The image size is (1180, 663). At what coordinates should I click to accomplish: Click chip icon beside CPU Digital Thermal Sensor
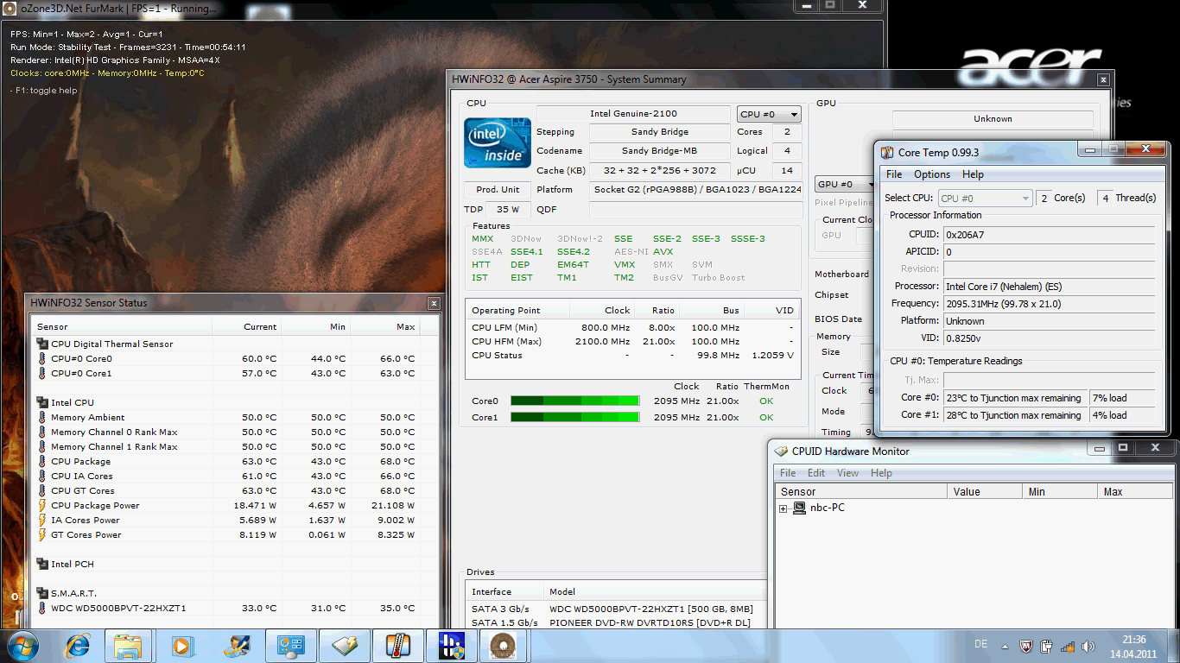[41, 344]
